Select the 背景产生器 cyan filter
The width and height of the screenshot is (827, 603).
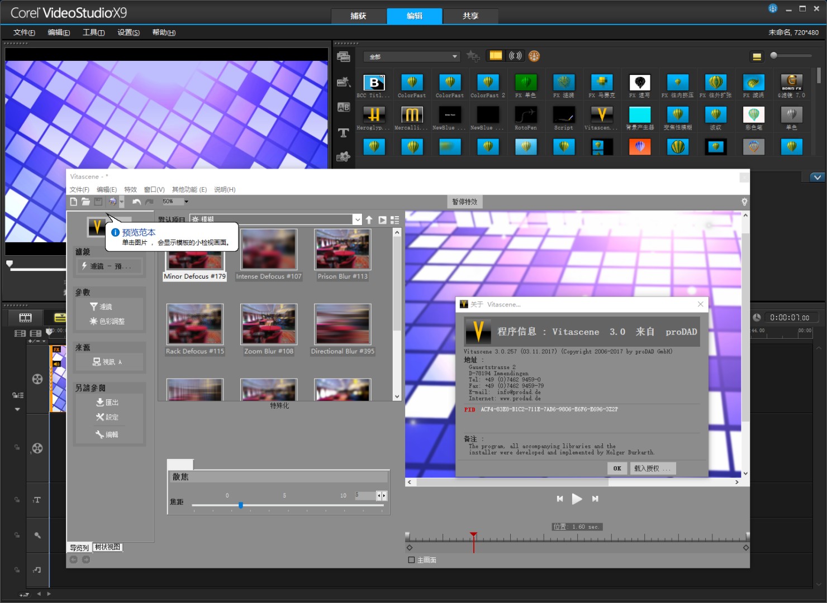pos(640,114)
